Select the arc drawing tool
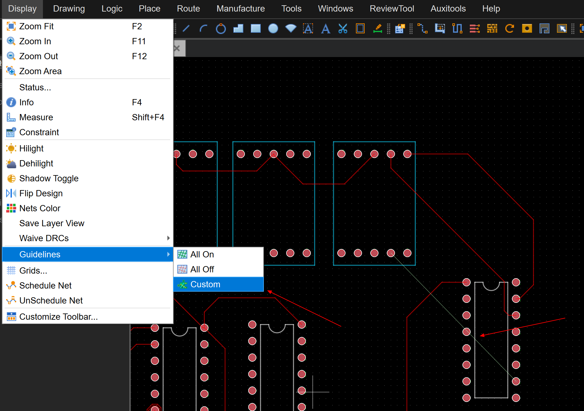 [203, 29]
